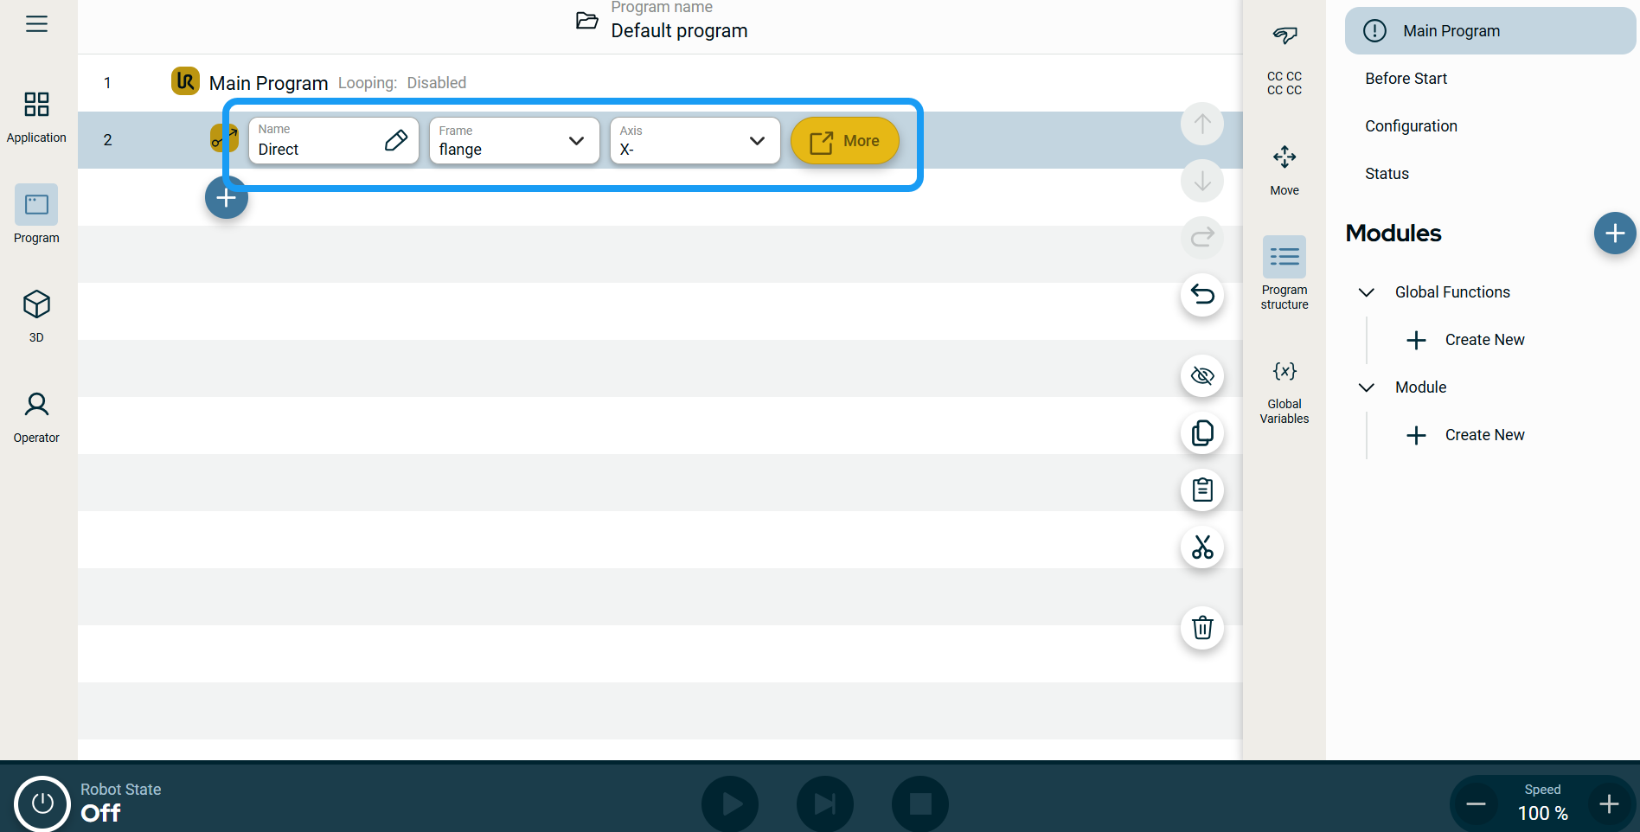Click the yellow More button
1640x832 pixels.
[x=844, y=141]
